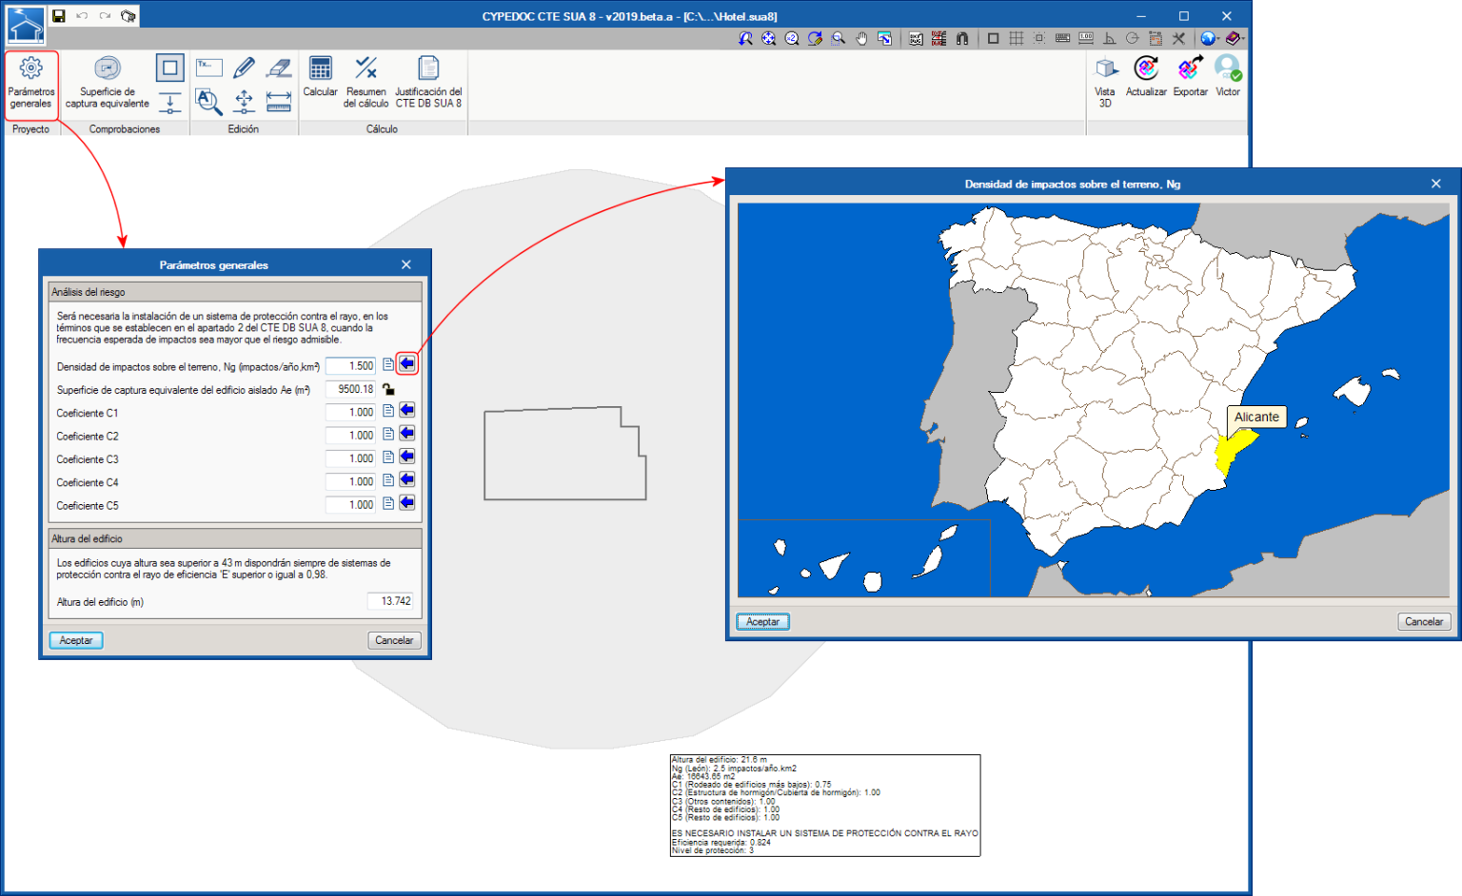
Task: Open the Victor user account
Action: tap(1228, 77)
